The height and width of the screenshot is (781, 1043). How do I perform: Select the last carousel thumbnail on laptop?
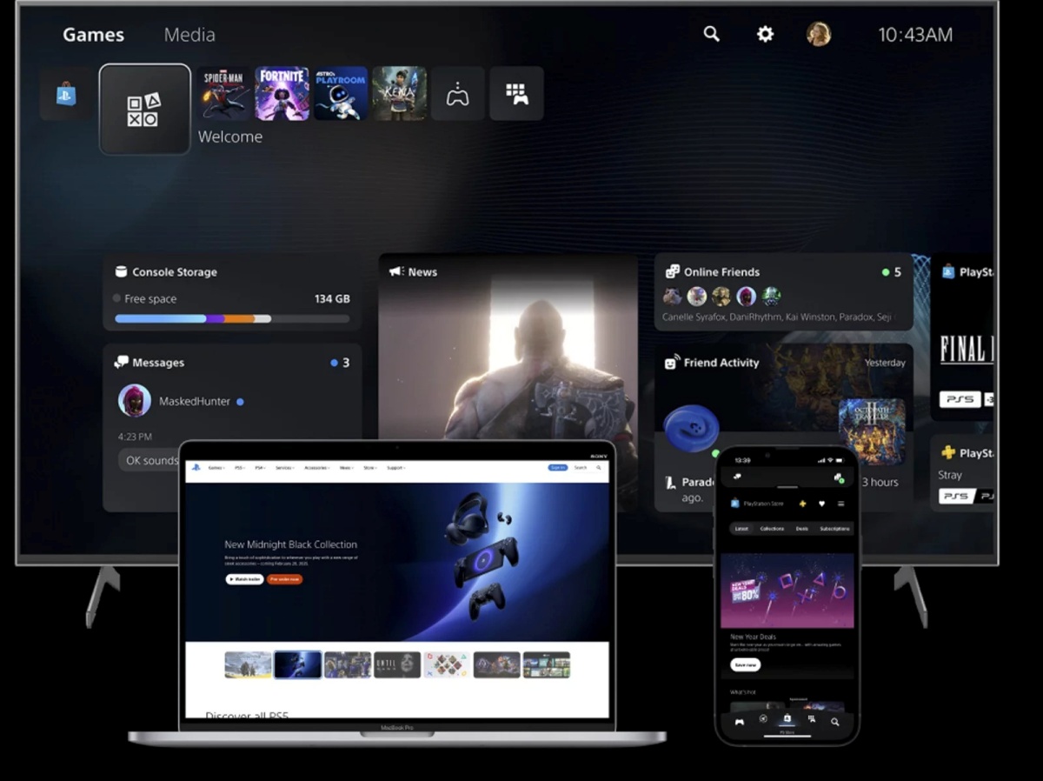547,664
